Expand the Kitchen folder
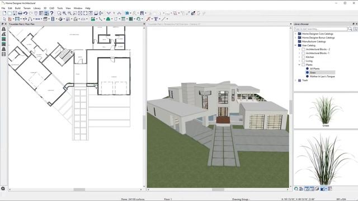This screenshot has height=201, width=358. pyautogui.click(x=300, y=57)
